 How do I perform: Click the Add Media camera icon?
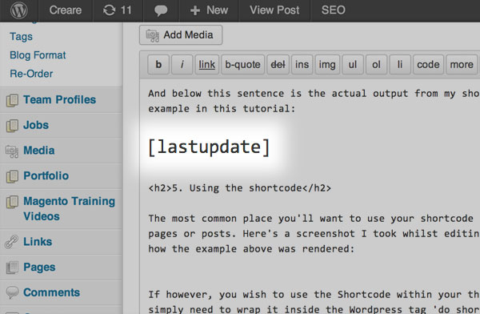tap(152, 35)
